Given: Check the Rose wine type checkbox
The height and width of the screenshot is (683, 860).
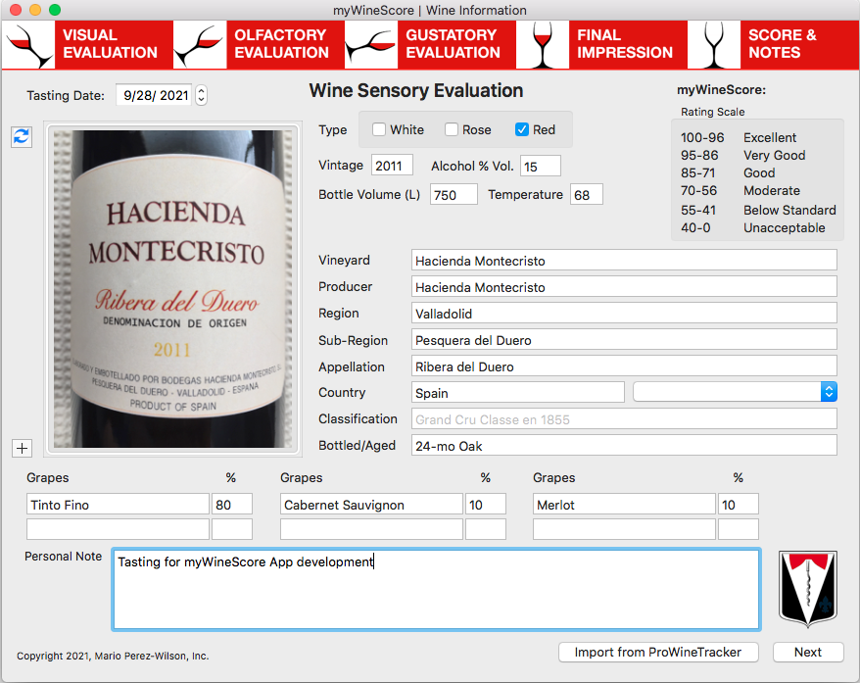Looking at the screenshot, I should [454, 128].
